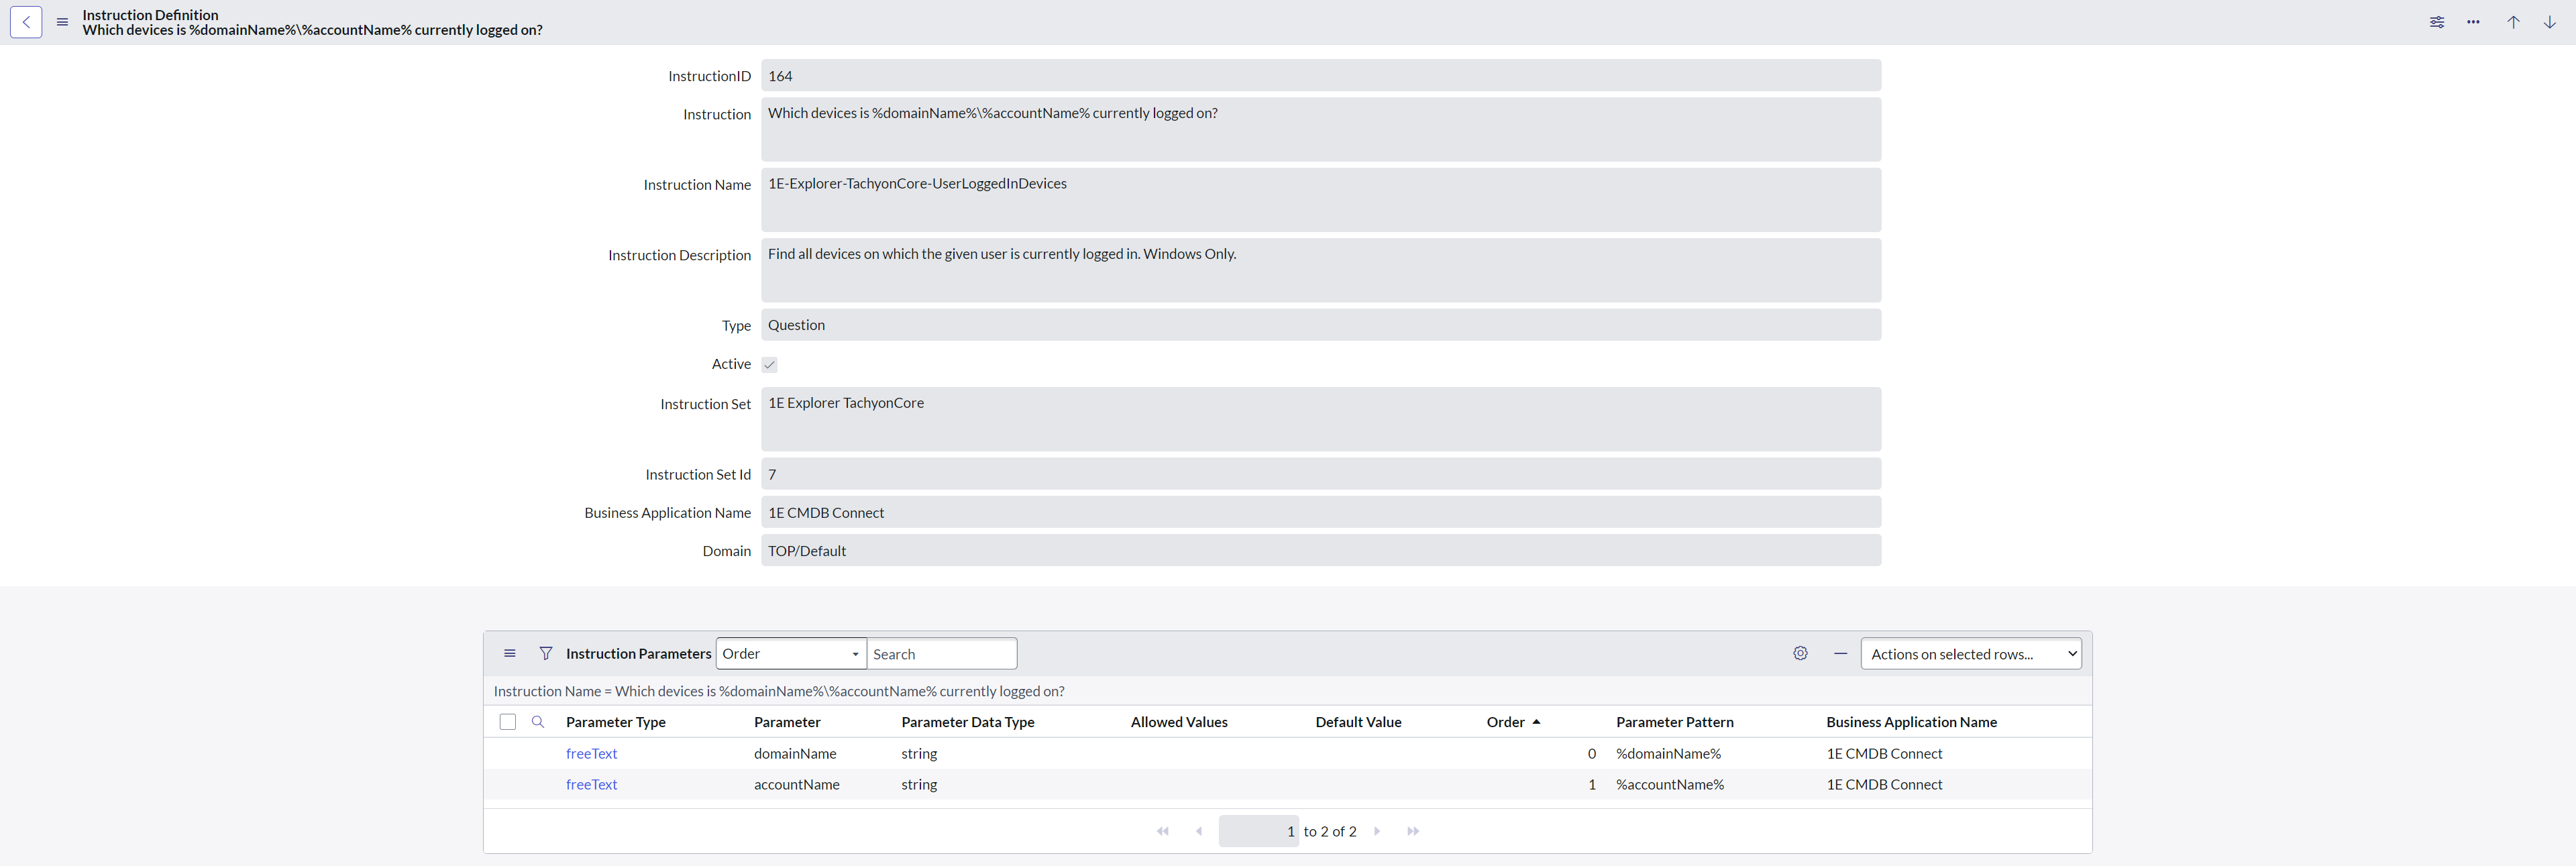Click the %accountName% pattern cell

pyautogui.click(x=1670, y=785)
